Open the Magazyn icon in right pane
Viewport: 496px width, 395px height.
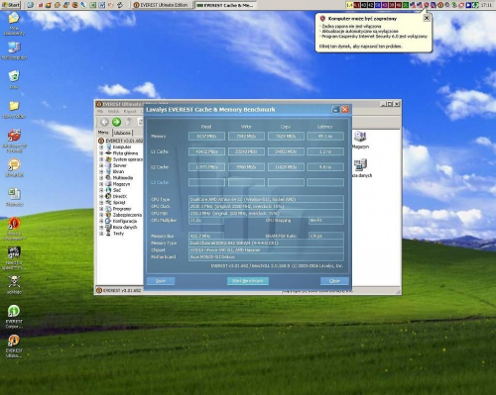[x=360, y=140]
